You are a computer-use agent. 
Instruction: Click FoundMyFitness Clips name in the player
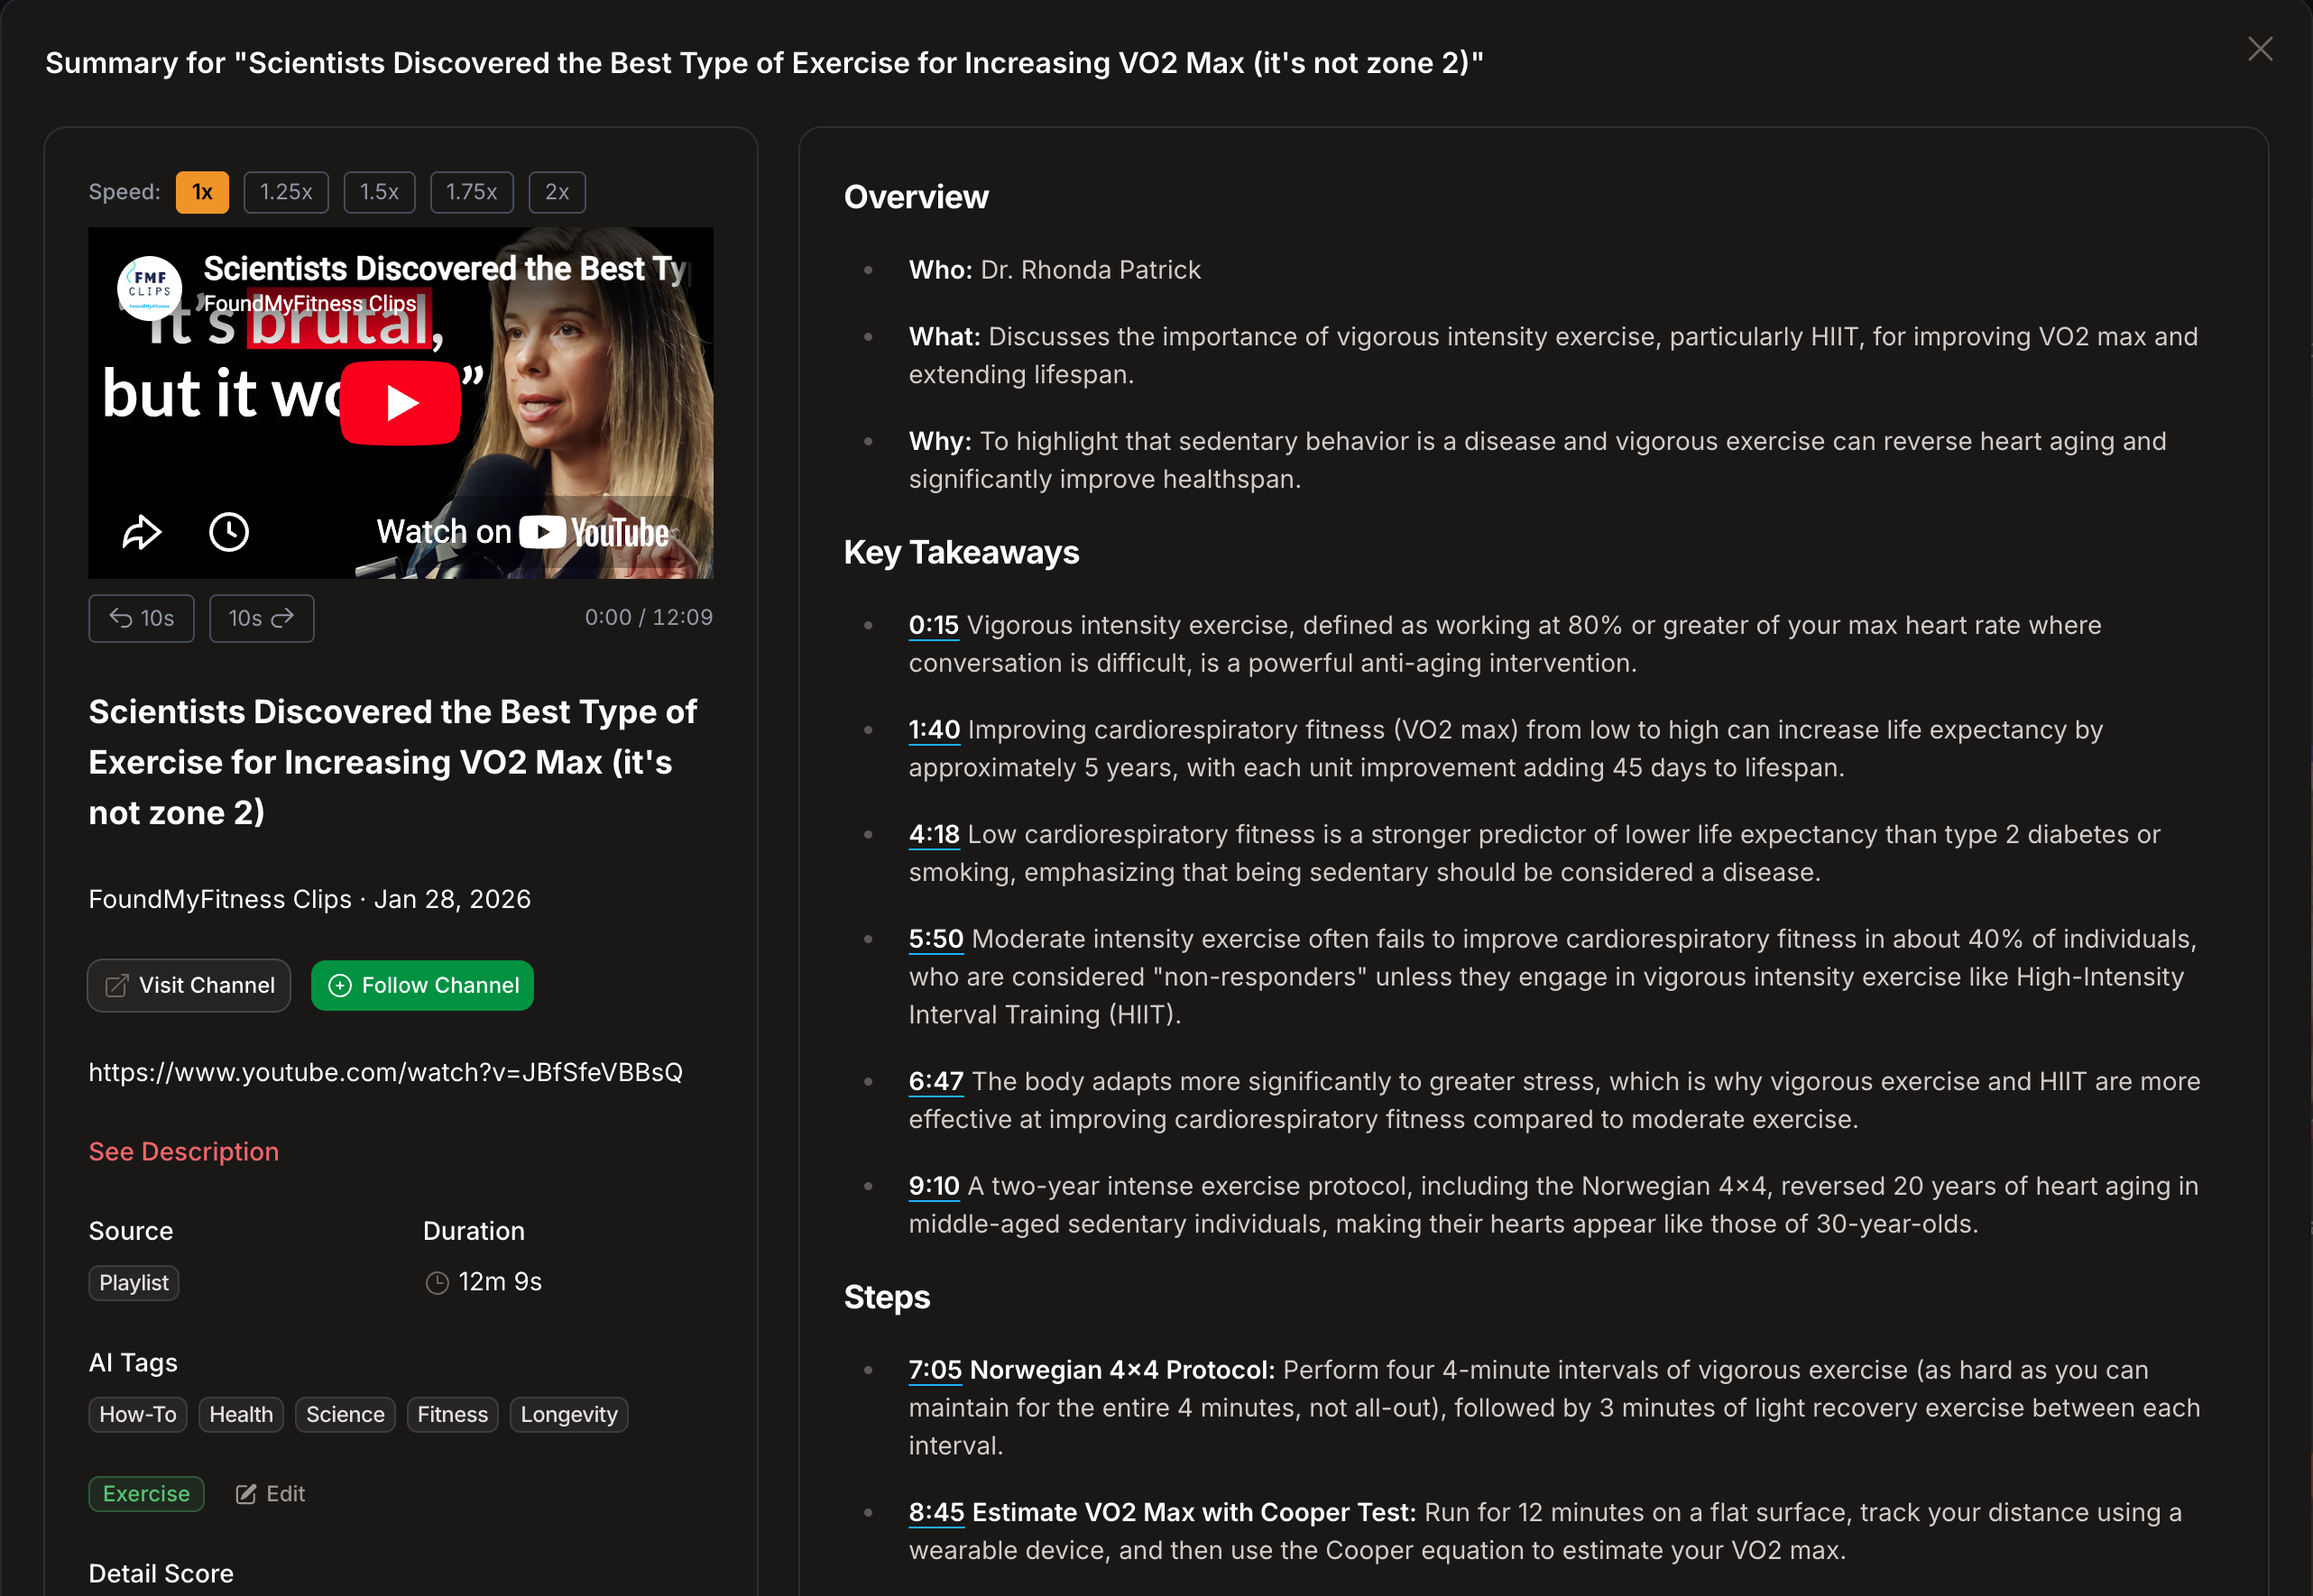(310, 303)
